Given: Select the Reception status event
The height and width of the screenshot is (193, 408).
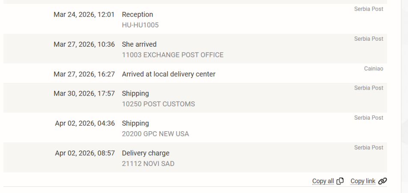Looking at the screenshot, I should tap(137, 15).
